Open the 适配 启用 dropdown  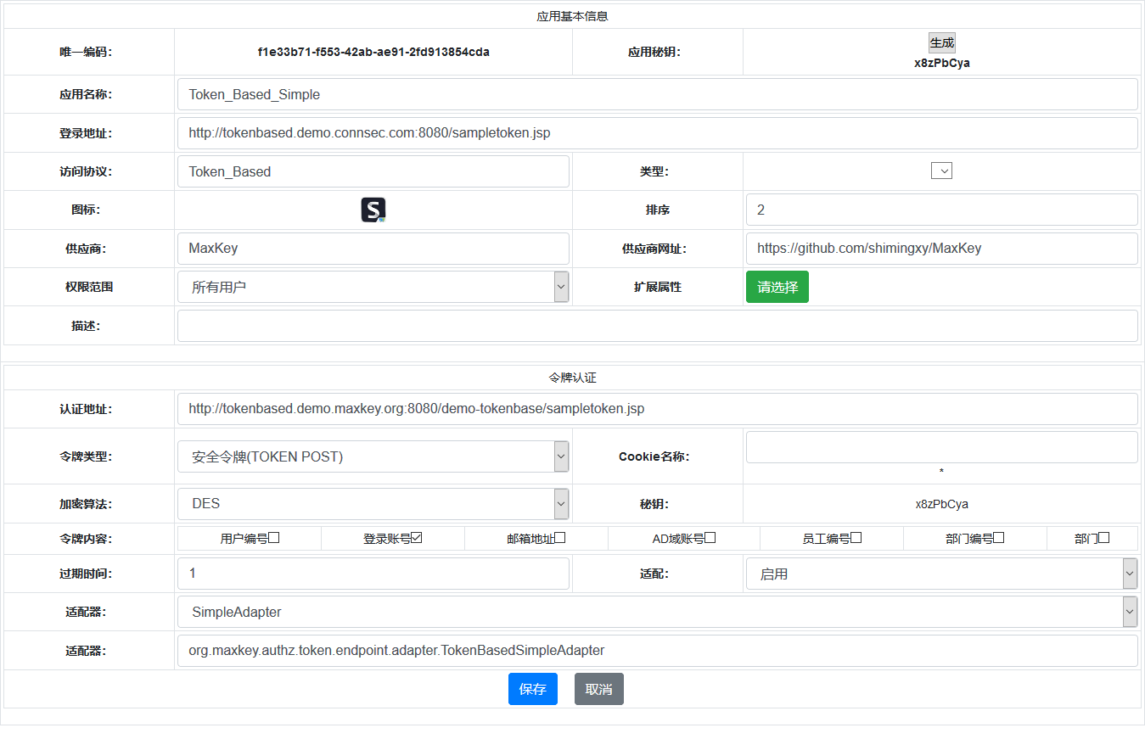tap(941, 574)
